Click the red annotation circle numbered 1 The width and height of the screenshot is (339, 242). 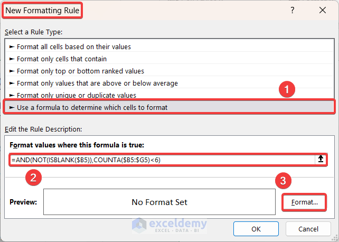(x=287, y=90)
